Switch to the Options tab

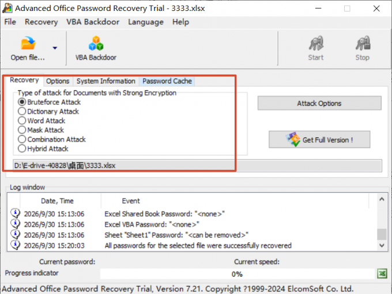tap(58, 81)
